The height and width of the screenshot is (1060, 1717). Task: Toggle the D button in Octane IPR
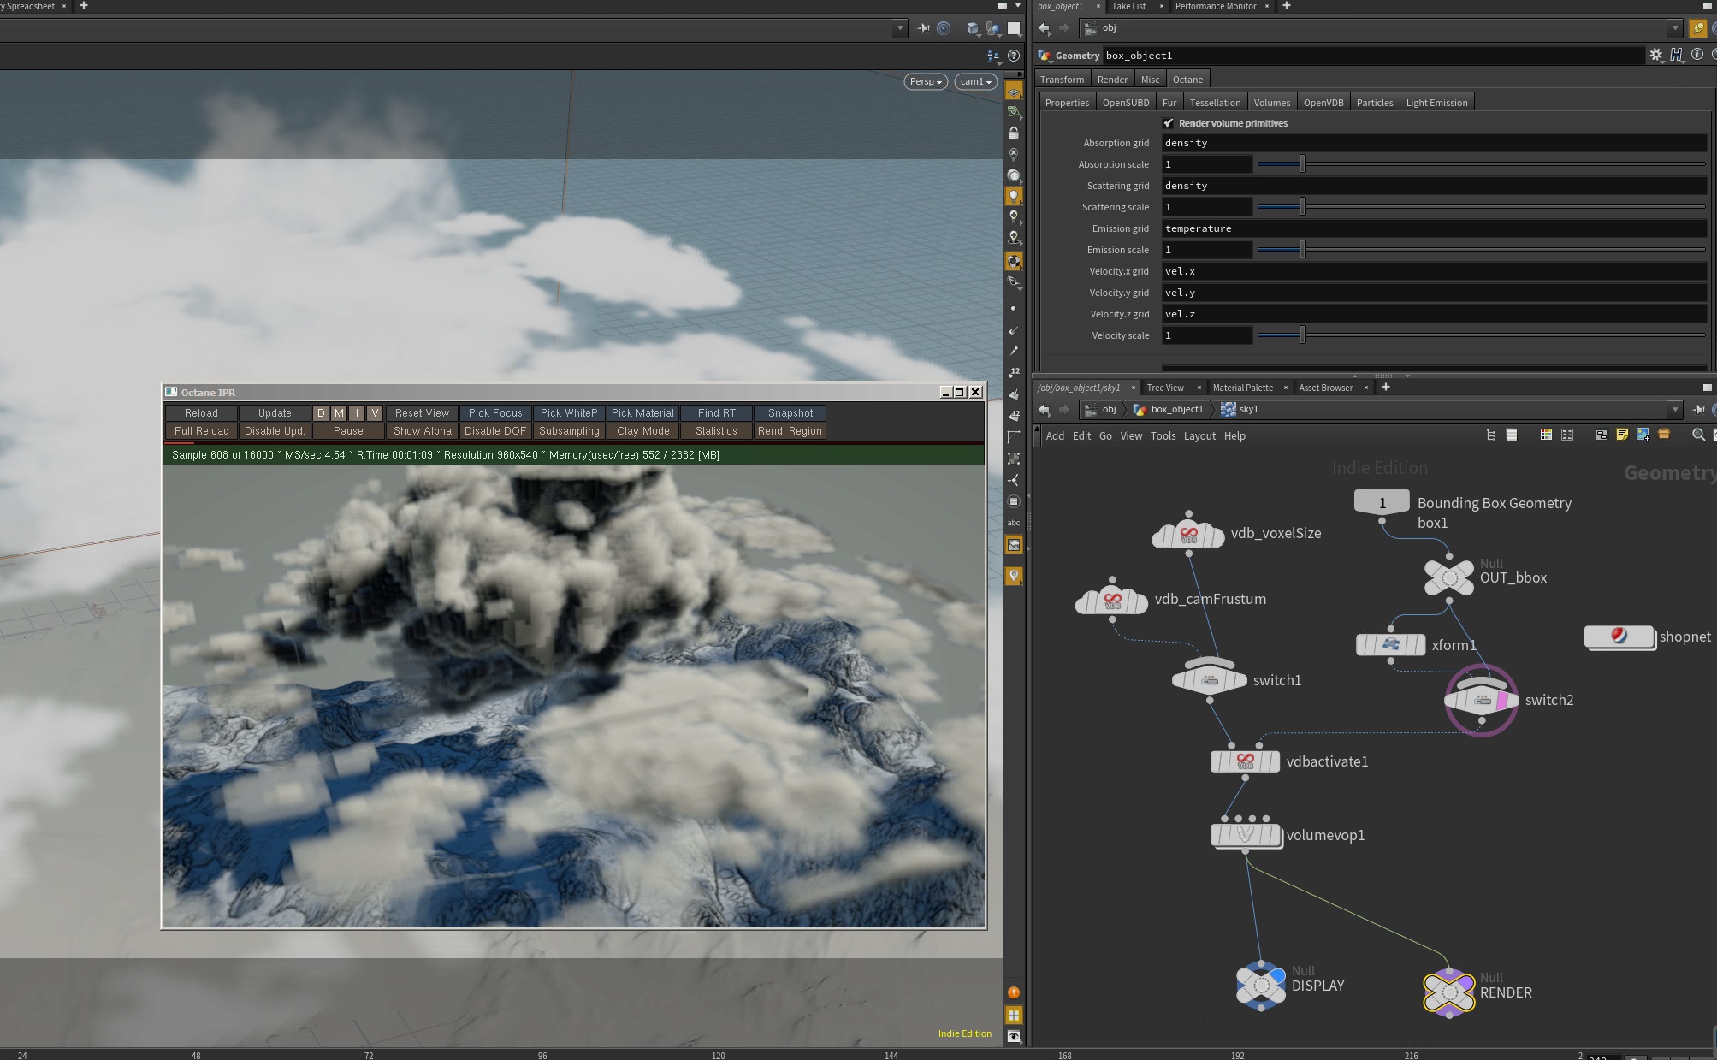pyautogui.click(x=321, y=412)
